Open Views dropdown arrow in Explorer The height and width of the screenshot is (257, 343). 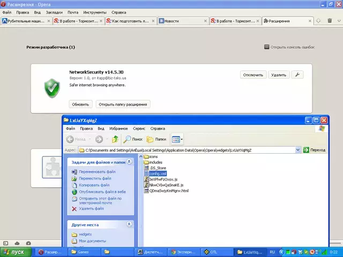[182, 139]
